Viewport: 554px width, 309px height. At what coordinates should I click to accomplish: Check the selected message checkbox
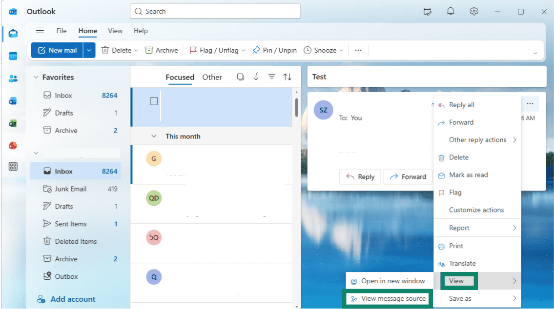pyautogui.click(x=154, y=101)
